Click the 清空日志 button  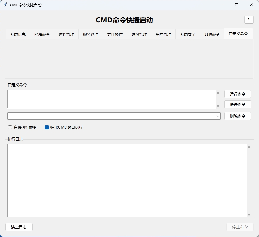point(19,227)
